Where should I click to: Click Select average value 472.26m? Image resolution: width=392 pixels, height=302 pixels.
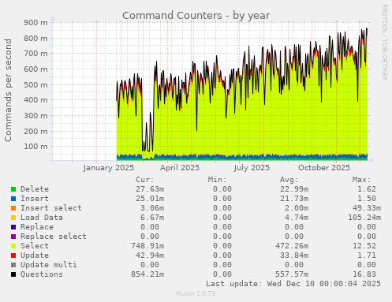click(292, 246)
